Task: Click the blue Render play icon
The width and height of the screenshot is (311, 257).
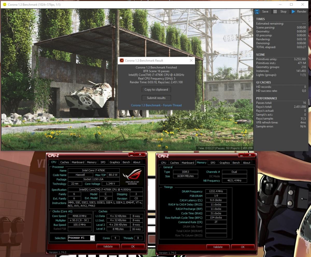Action: tap(293, 12)
